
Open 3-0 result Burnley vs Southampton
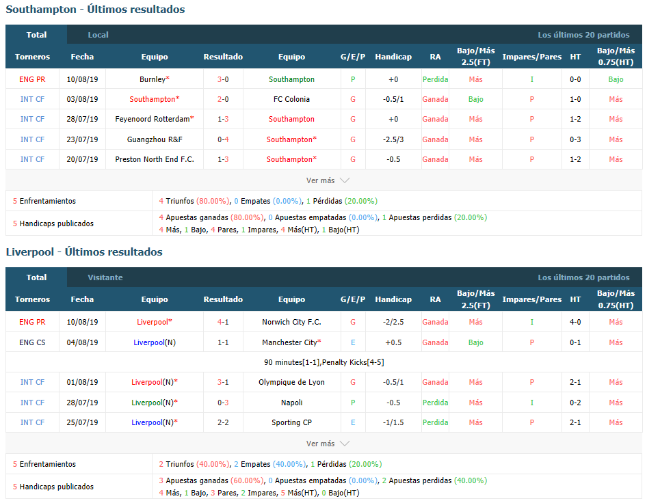(223, 79)
